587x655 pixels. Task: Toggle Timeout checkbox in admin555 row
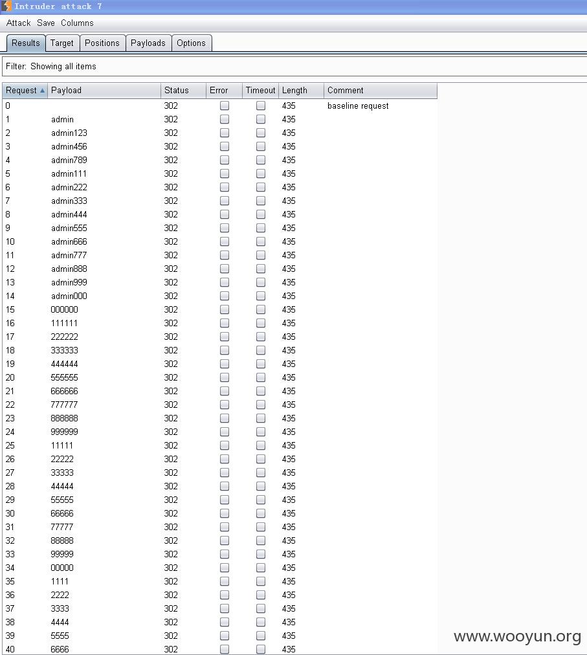tap(261, 228)
